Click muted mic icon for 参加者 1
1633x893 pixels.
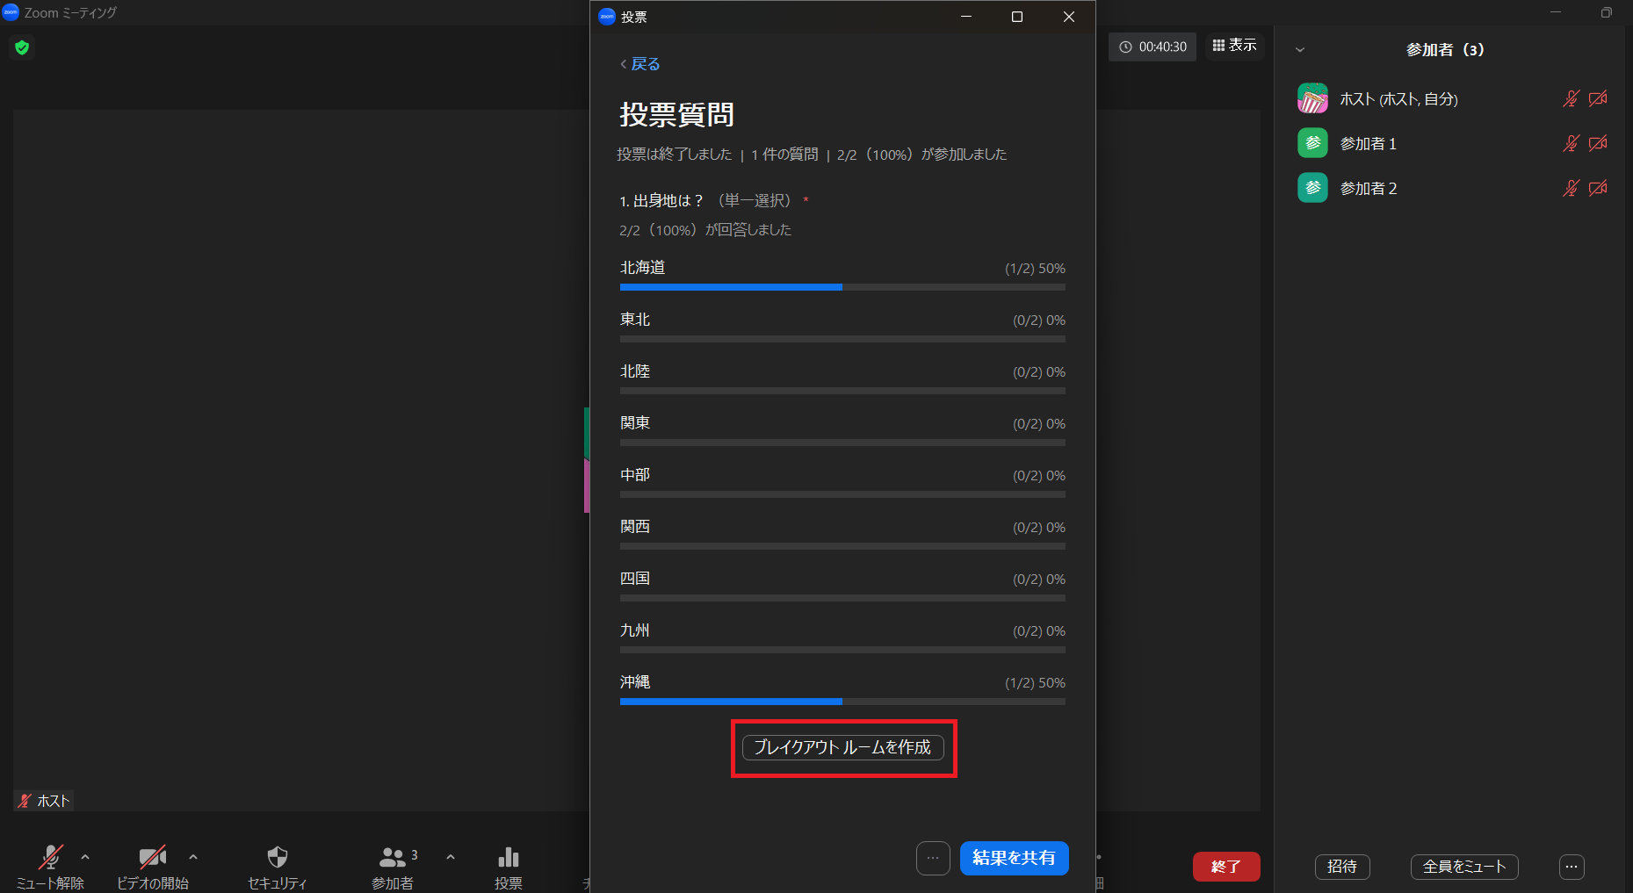(1571, 143)
